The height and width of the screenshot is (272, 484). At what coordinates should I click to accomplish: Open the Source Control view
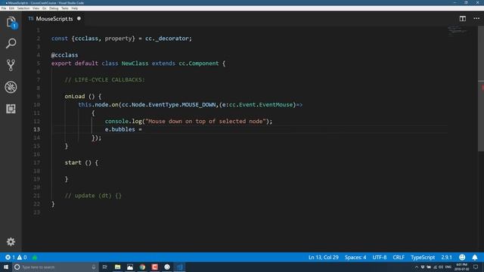(11, 65)
